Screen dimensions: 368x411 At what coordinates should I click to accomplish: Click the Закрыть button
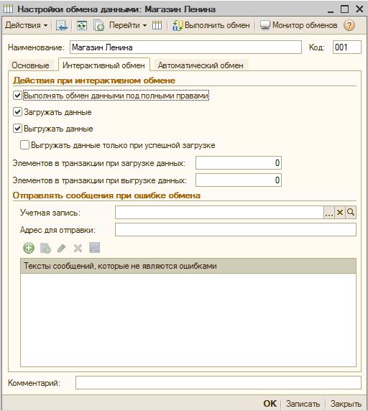click(x=346, y=403)
